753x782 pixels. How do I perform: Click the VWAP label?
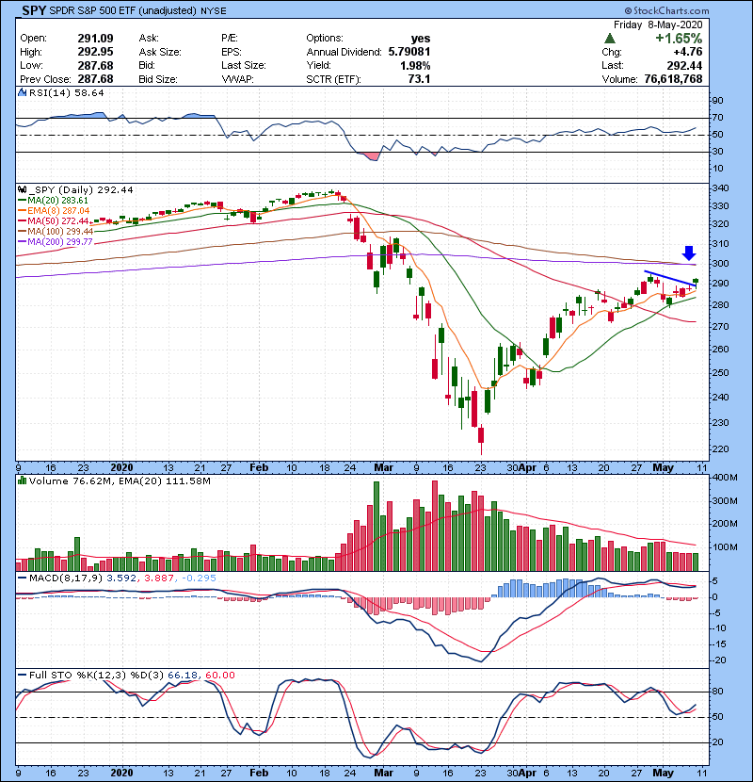pyautogui.click(x=238, y=79)
